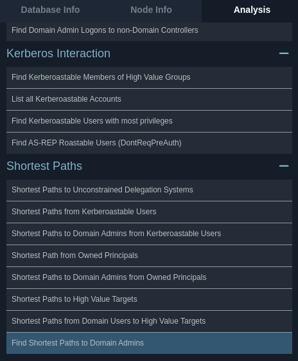Click highlighted Find Shortest Paths to Domain Admins

coord(150,343)
